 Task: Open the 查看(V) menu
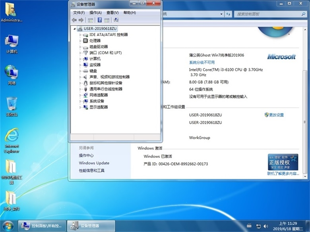(x=112, y=13)
